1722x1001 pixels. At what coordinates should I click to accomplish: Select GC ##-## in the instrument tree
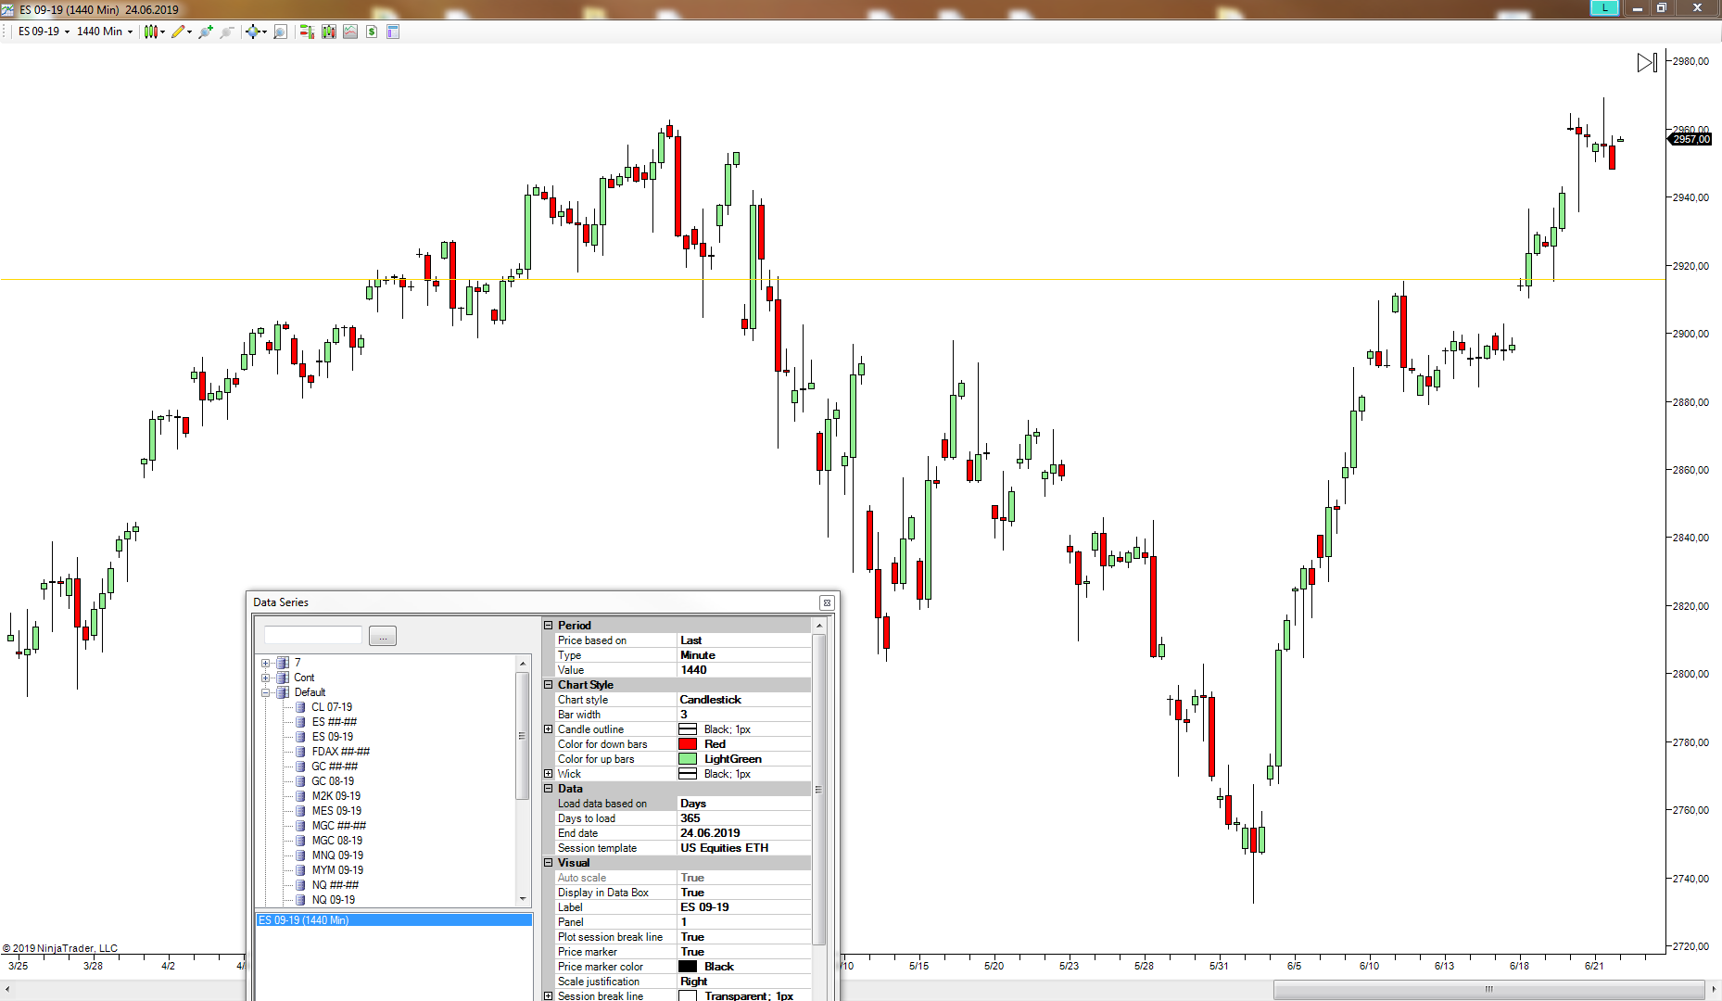pyautogui.click(x=335, y=767)
